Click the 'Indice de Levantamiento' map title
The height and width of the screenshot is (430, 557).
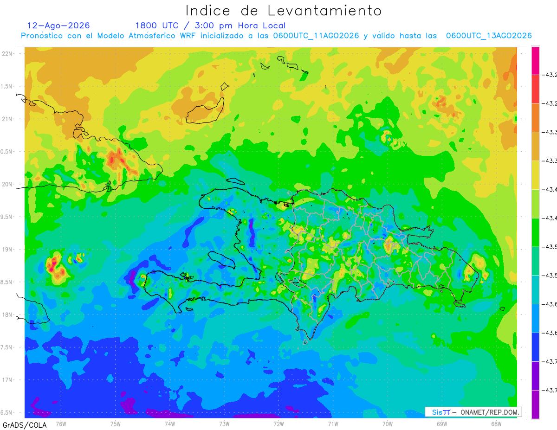point(283,10)
